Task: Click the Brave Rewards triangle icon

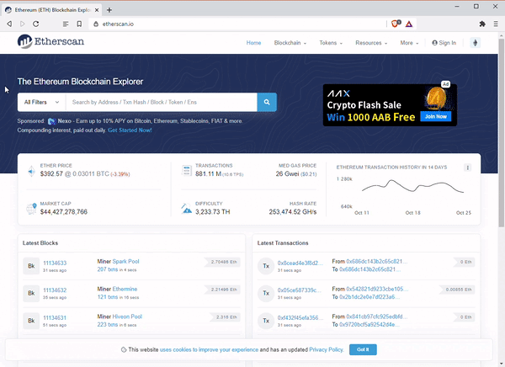Action: point(409,24)
